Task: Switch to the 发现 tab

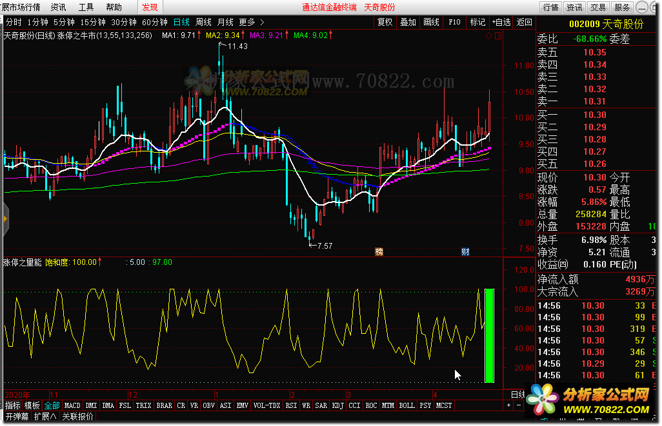Action: point(150,7)
